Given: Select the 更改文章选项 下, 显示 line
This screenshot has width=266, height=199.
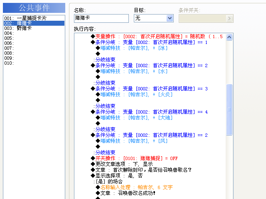Looking at the screenshot, I should click(x=122, y=164).
